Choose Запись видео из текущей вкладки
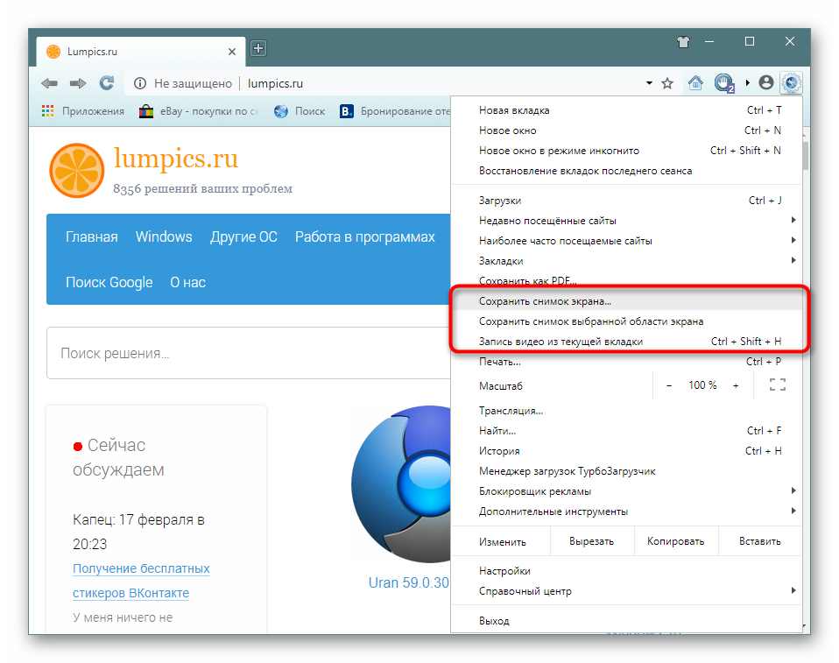Viewport: 839px width, 663px height. click(561, 342)
